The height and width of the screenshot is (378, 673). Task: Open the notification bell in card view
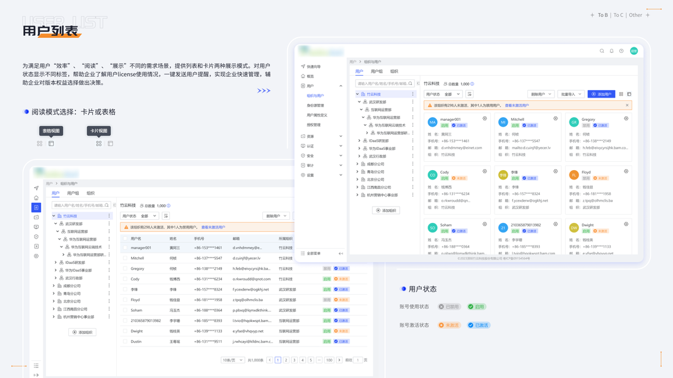click(x=612, y=51)
